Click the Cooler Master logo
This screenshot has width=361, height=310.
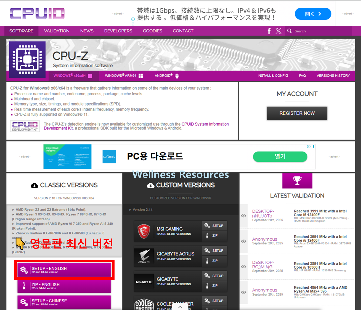click(144, 304)
